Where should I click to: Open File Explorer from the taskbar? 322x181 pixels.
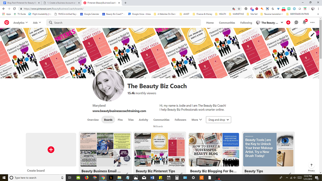(119, 178)
